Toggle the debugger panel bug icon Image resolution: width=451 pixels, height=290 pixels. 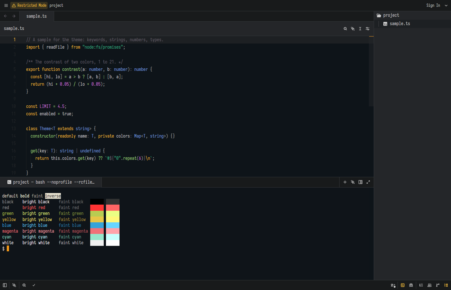click(411, 285)
